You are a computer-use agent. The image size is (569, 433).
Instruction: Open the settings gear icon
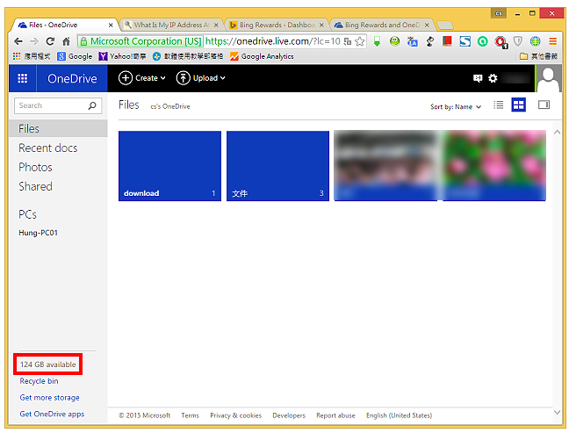pos(493,78)
